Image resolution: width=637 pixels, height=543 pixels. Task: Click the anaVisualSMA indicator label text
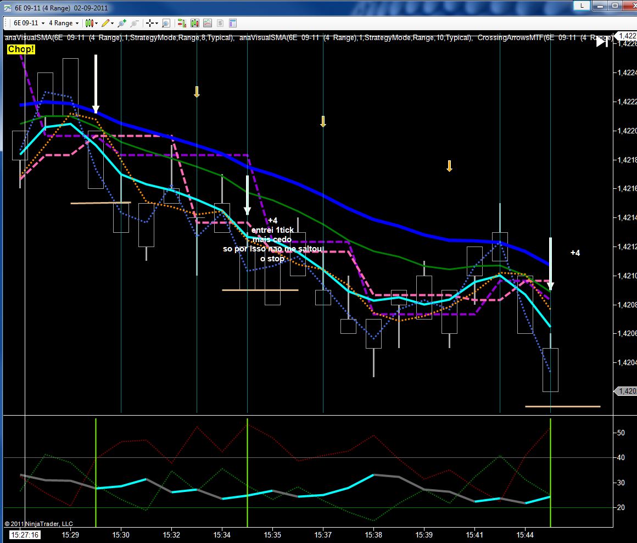(x=120, y=38)
